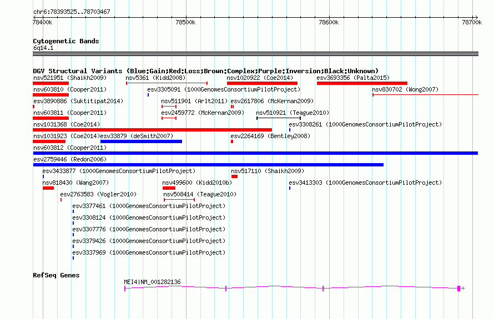Image resolution: width=494 pixels, height=319 pixels.
Task: Open variant nsv603811 (Cooper2011)
Action: (70, 113)
